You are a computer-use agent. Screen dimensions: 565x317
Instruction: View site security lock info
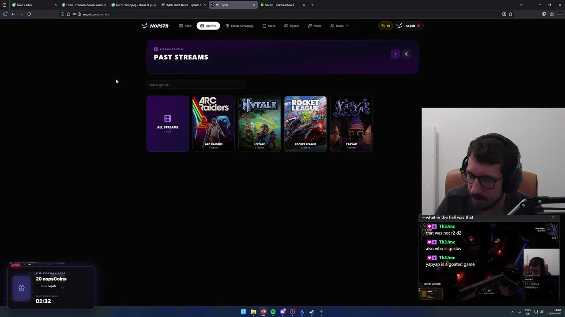click(68, 14)
